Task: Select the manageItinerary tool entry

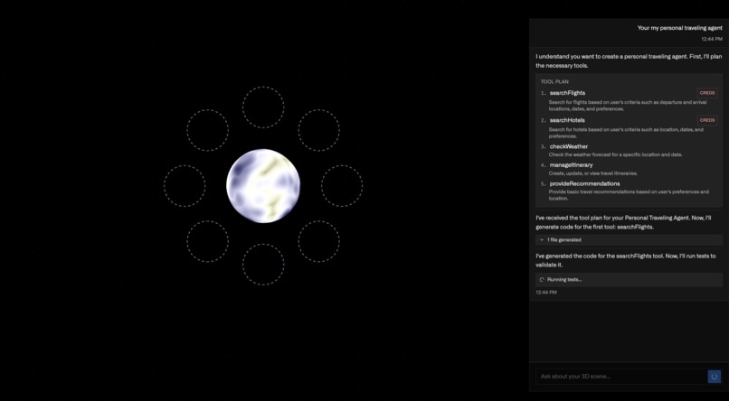Action: 571,165
